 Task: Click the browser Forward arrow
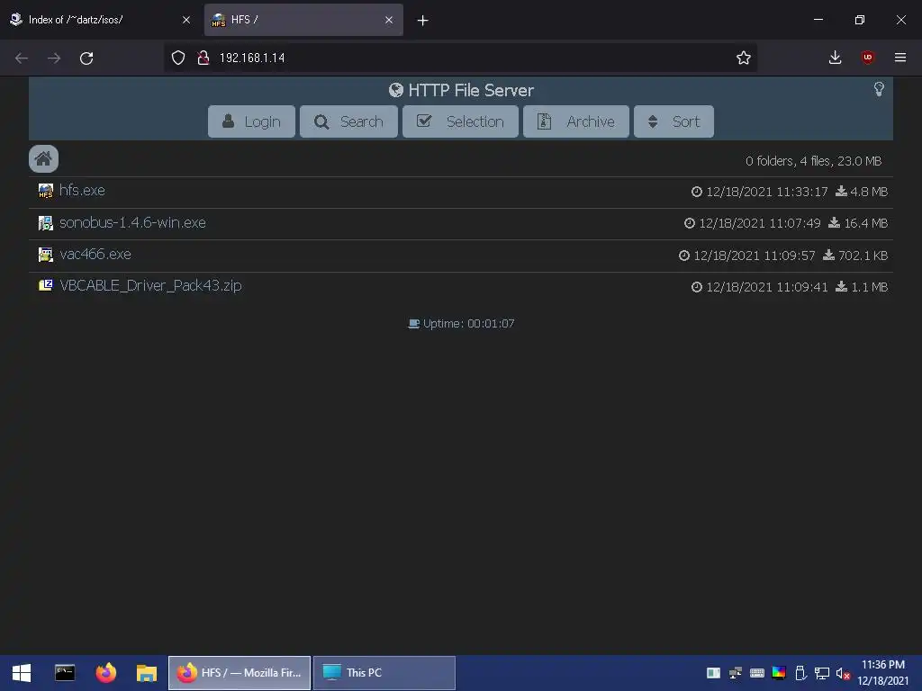[x=54, y=58]
